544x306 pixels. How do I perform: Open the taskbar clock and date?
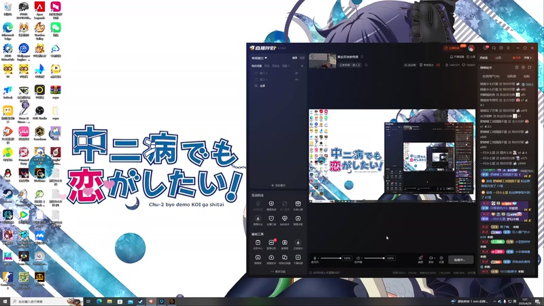pyautogui.click(x=525, y=301)
